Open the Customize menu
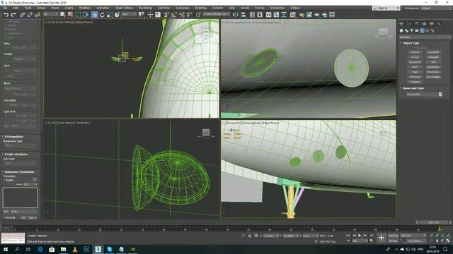The image size is (453, 254). (183, 8)
